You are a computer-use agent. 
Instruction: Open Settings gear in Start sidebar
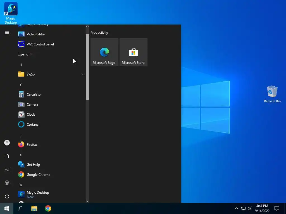7,183
